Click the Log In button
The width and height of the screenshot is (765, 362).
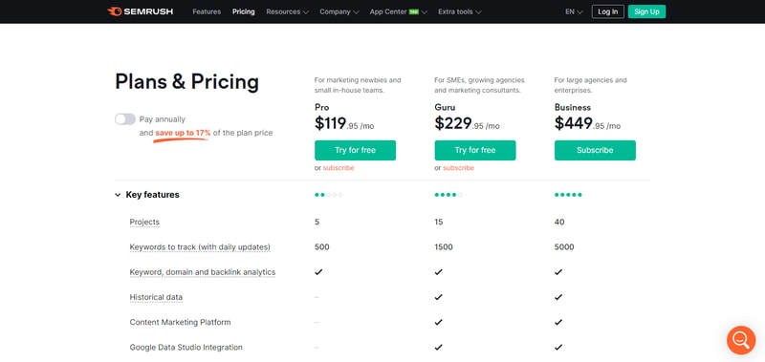tap(608, 11)
